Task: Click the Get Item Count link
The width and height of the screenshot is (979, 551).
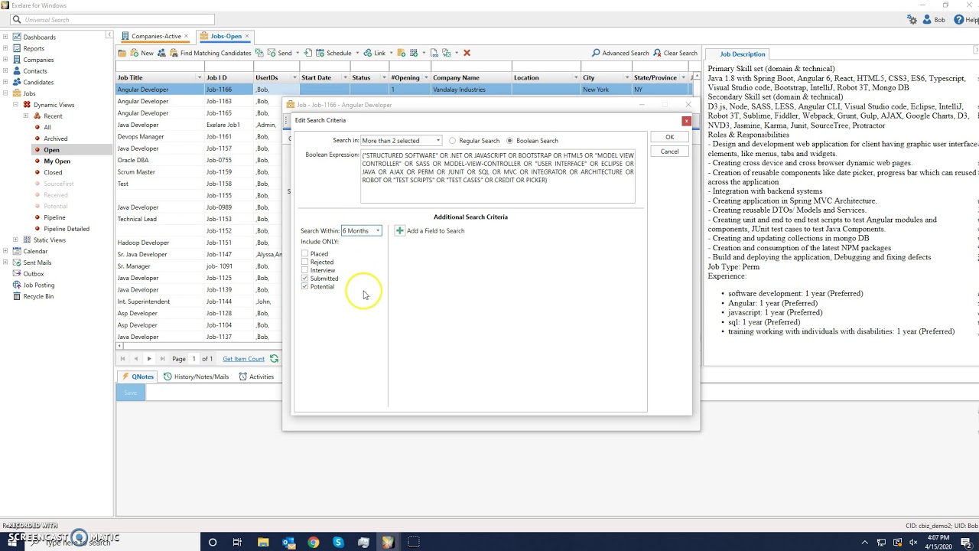Action: click(x=243, y=358)
